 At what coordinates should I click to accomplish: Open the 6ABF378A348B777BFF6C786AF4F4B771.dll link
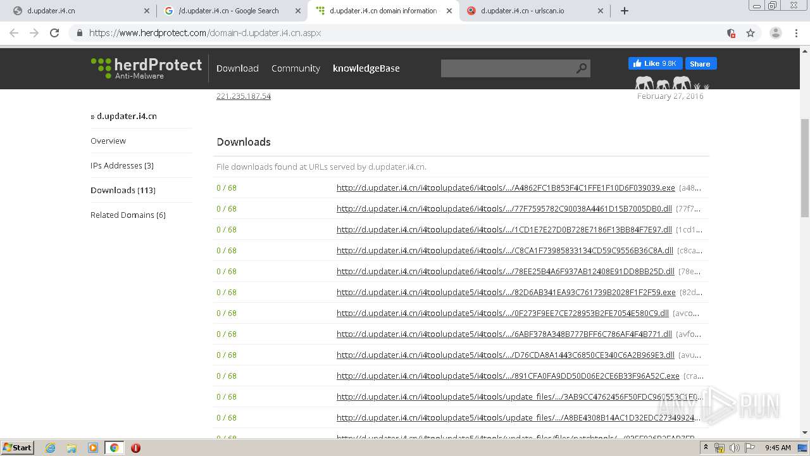[x=504, y=334]
